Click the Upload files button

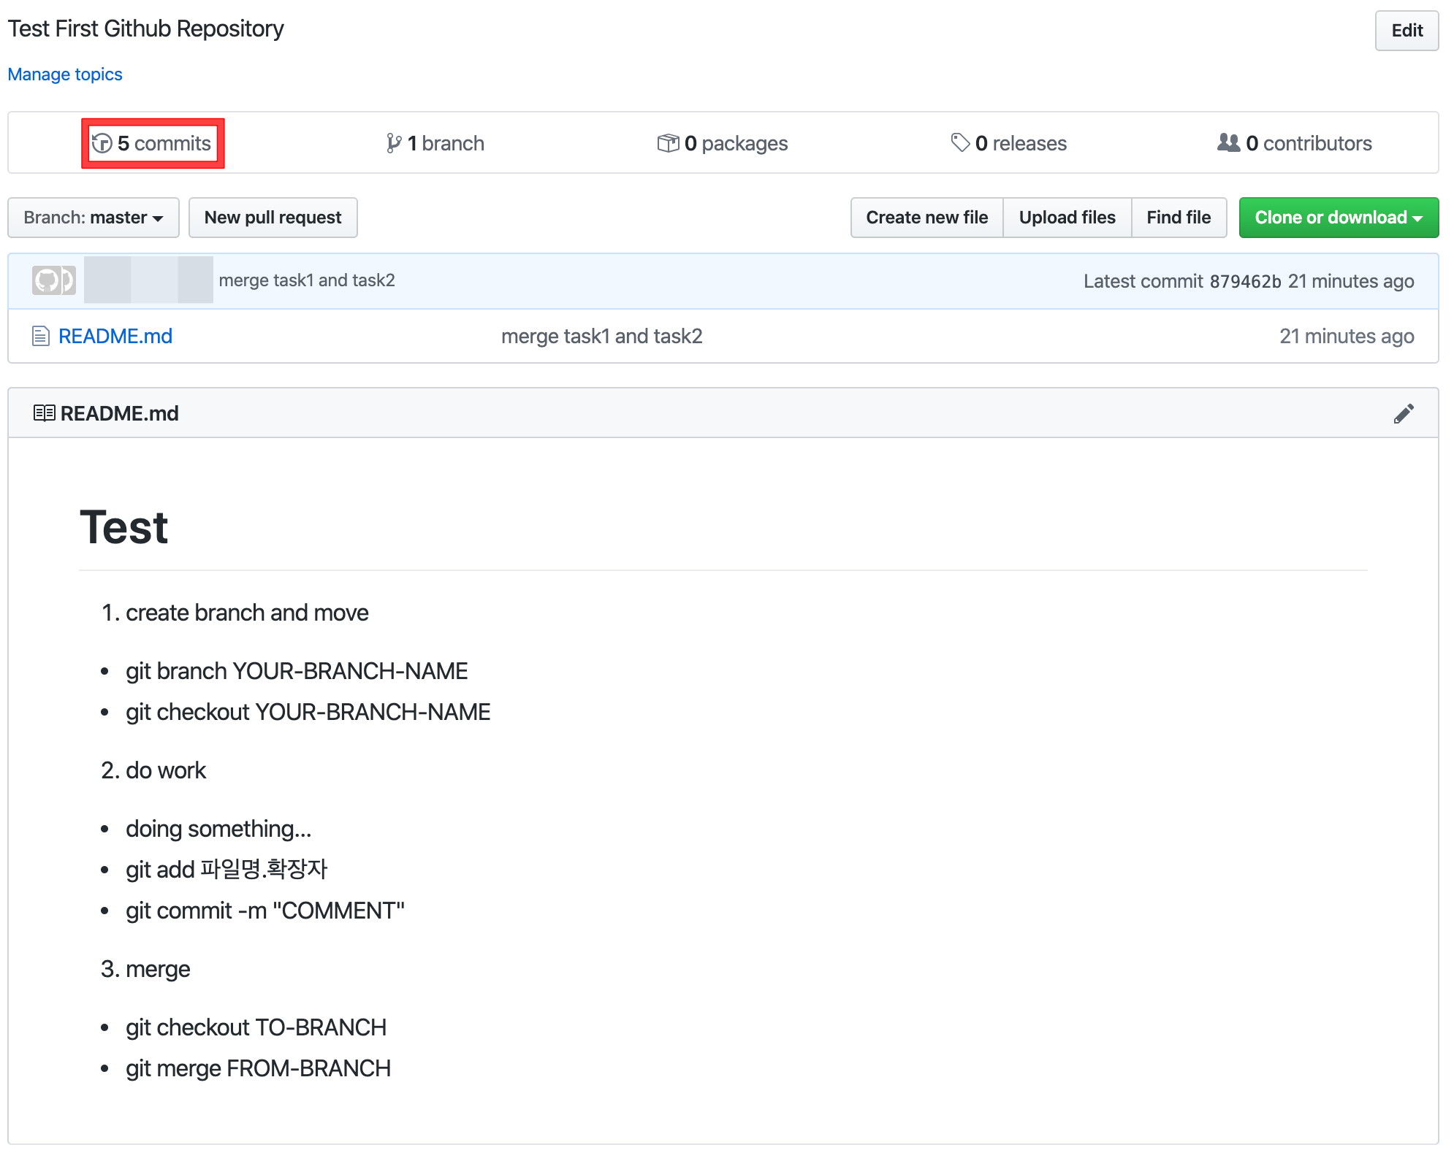click(x=1067, y=218)
